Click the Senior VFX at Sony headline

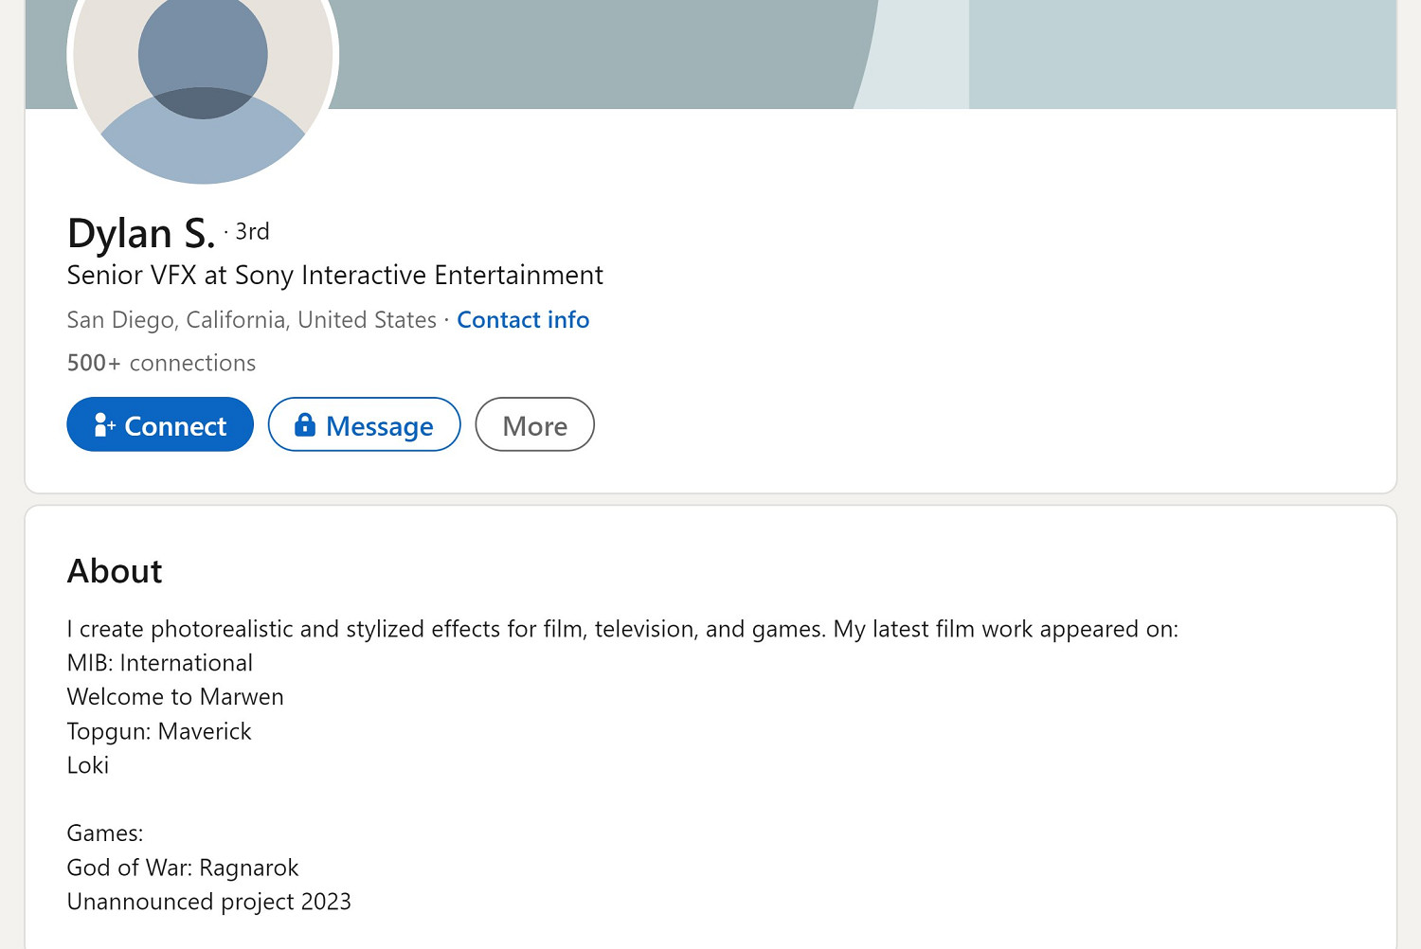point(334,276)
